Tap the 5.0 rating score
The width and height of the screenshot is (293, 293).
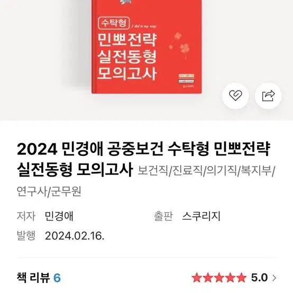(x=259, y=278)
